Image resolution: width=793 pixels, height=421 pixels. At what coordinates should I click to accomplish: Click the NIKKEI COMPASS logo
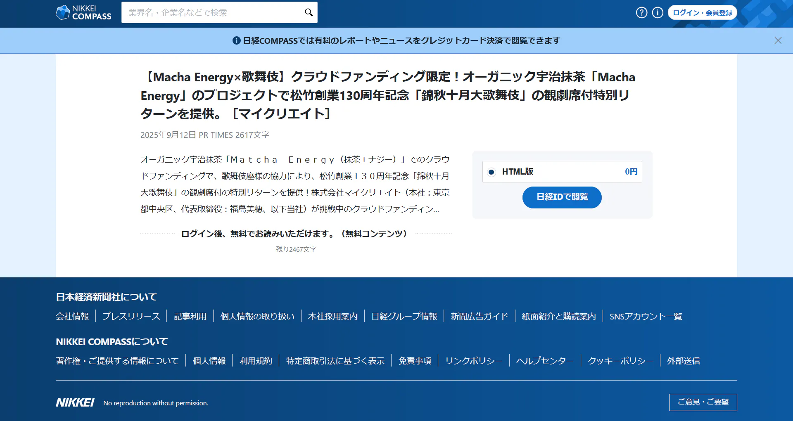(x=83, y=12)
